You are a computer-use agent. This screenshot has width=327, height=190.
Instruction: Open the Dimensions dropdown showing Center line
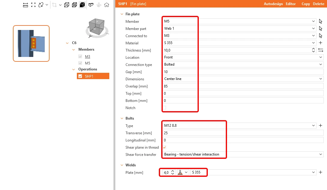point(243,79)
